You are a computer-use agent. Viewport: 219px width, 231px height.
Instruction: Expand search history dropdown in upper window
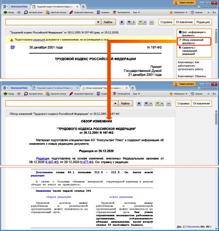click(98, 22)
